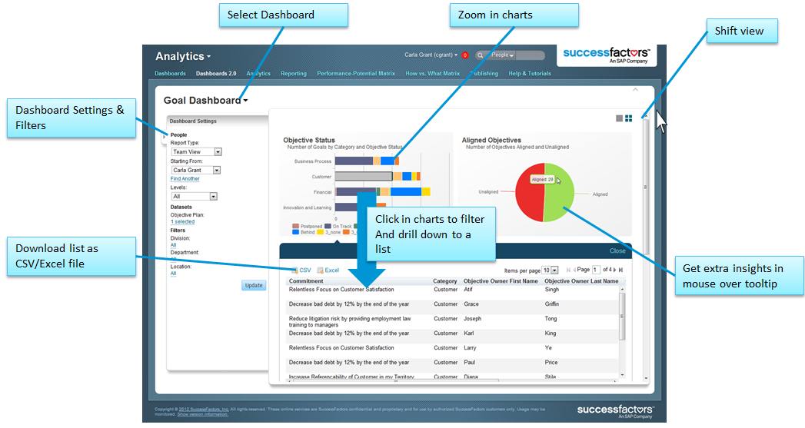Image resolution: width=805 pixels, height=428 pixels.
Task: Open the Levels All dropdown
Action: (194, 197)
